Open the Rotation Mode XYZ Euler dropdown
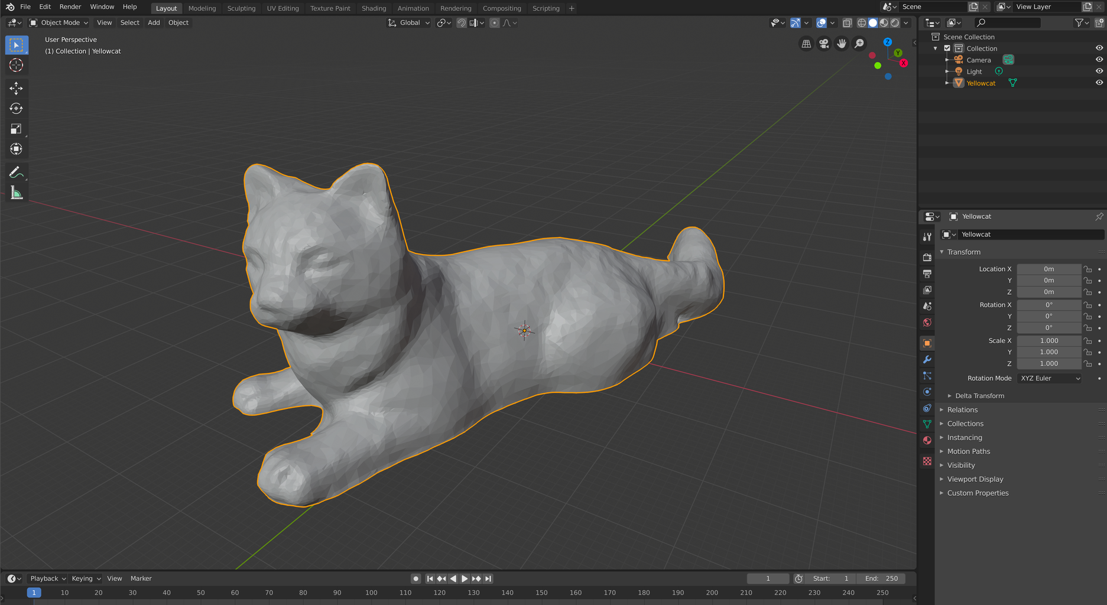The image size is (1107, 605). click(x=1049, y=378)
